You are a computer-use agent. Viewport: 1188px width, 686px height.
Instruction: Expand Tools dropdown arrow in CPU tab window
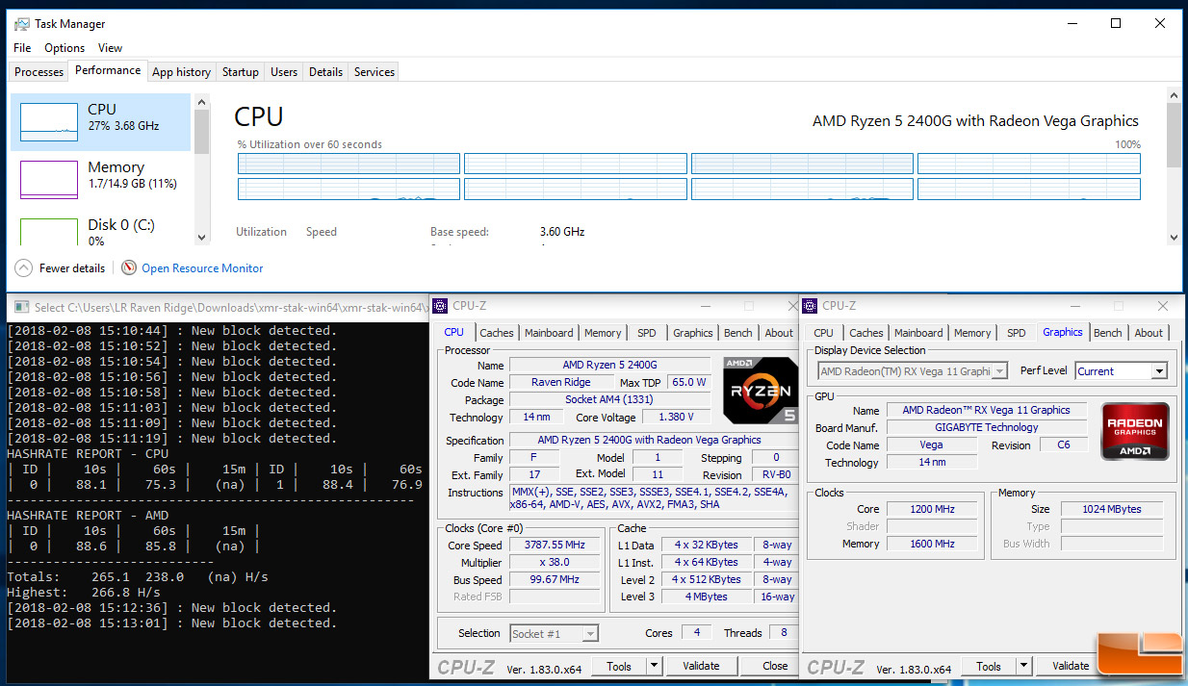[654, 666]
